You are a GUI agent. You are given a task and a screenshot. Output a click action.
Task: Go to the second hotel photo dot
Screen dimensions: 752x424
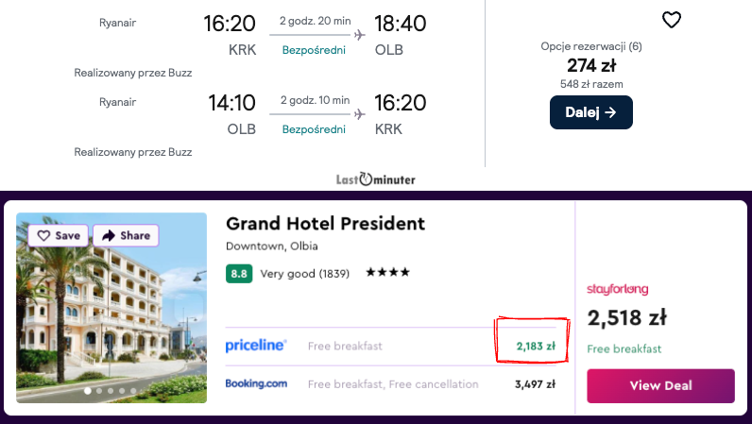pos(99,390)
